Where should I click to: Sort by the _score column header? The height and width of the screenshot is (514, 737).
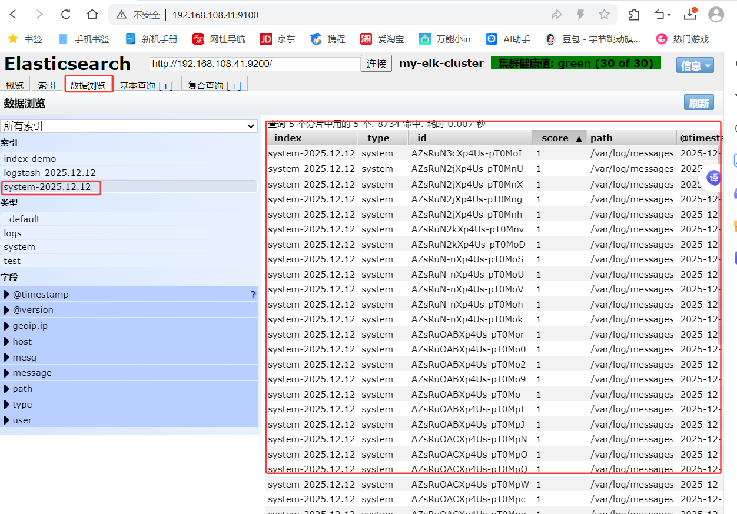(x=560, y=138)
